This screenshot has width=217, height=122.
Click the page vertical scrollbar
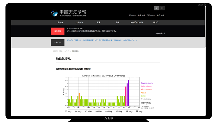(x=206, y=61)
